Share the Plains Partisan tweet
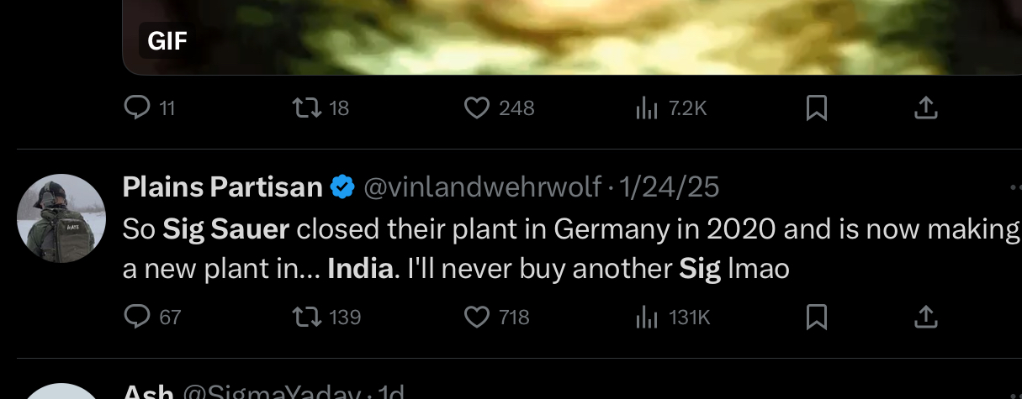Screen dimensions: 1022x399 tap(925, 317)
